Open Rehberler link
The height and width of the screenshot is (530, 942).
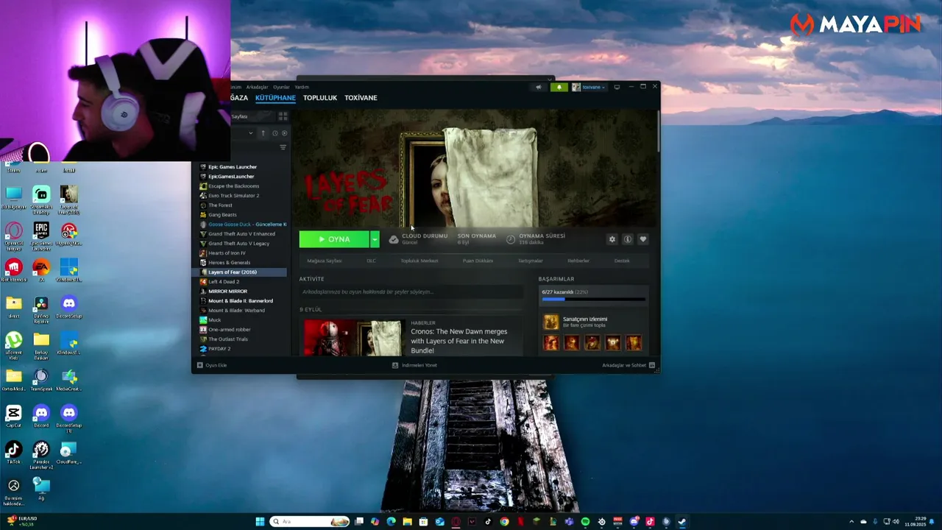[578, 261]
